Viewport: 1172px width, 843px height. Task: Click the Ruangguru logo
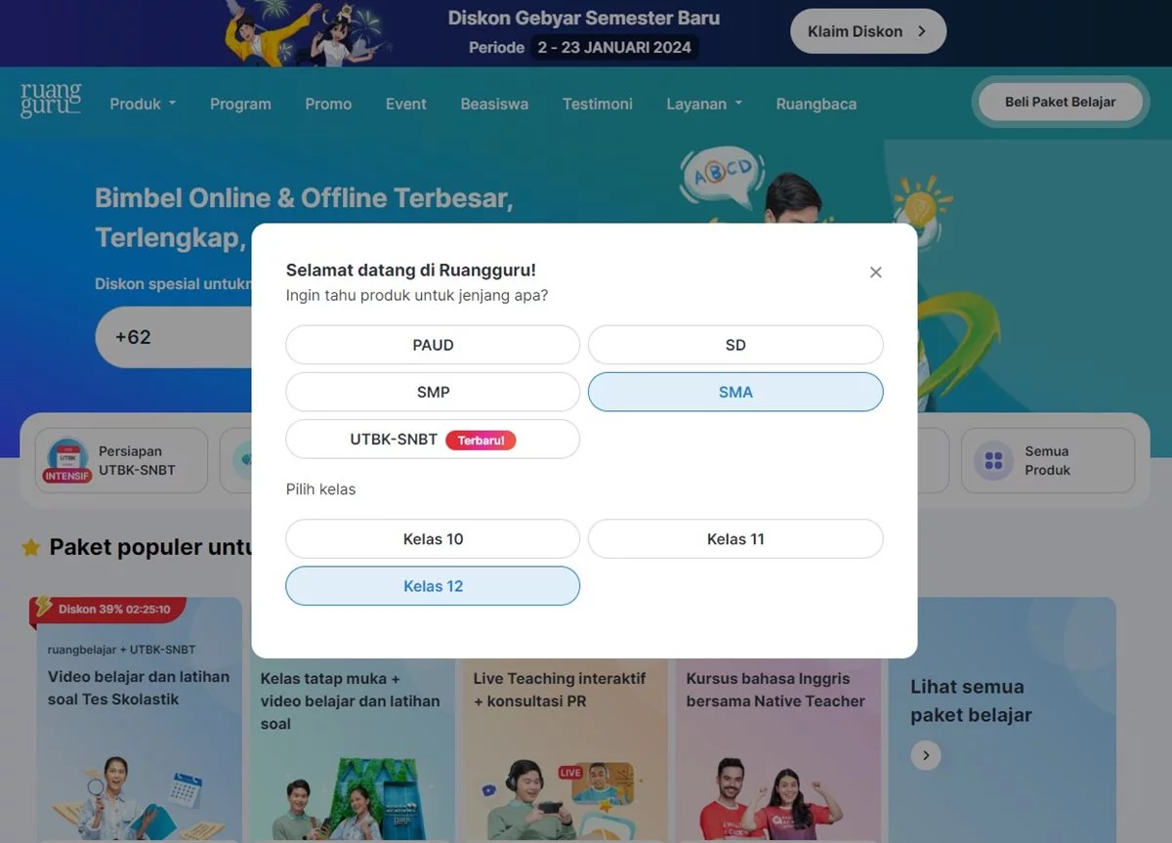point(50,101)
